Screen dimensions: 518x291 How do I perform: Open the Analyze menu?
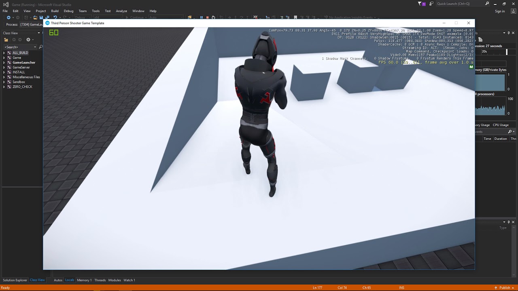click(121, 11)
